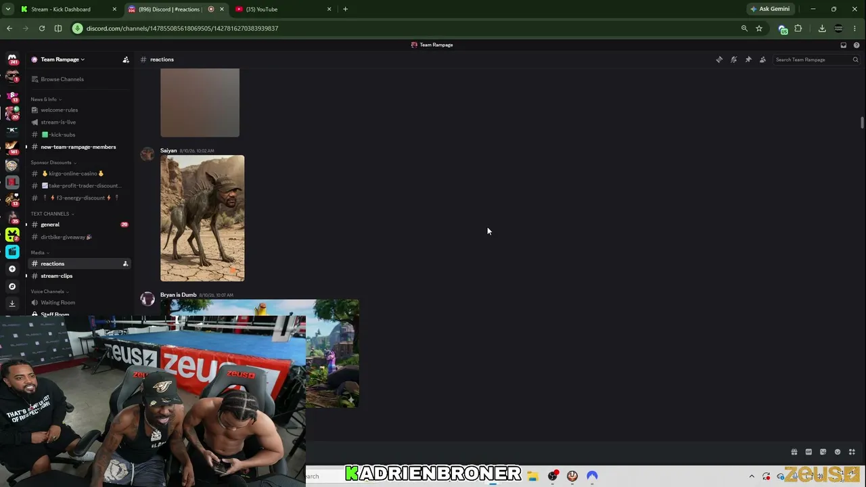Open browser downloads icon

click(x=822, y=28)
